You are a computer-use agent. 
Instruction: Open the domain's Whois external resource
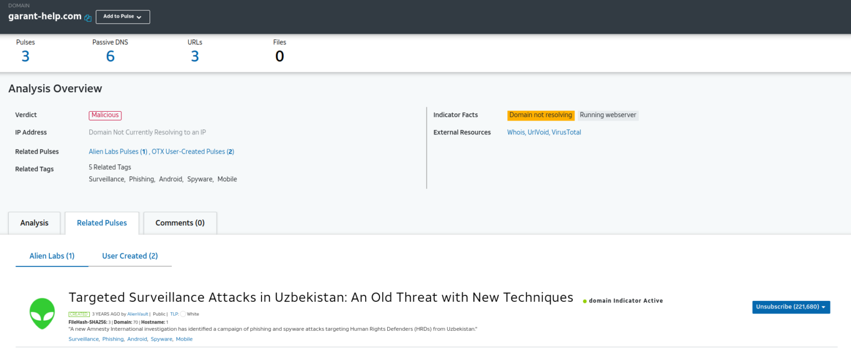(515, 132)
